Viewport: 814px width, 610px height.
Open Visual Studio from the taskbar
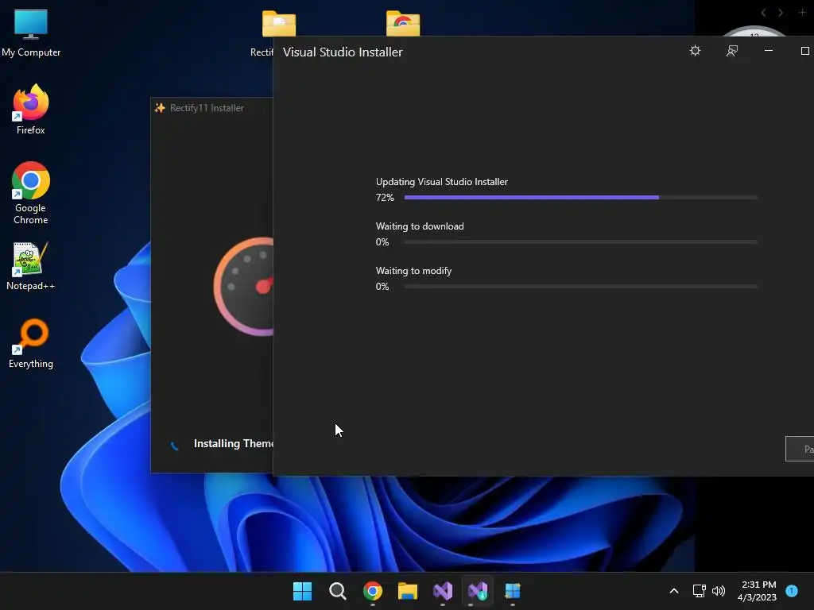443,591
